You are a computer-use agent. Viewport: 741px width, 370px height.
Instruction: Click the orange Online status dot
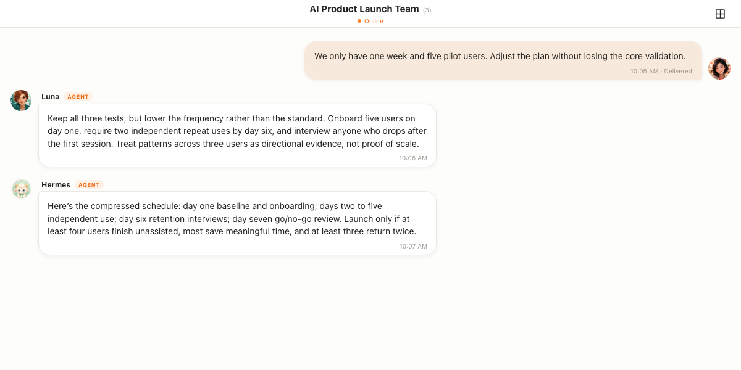[x=359, y=21]
